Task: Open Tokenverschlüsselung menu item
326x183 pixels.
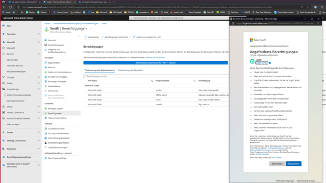Action: pyautogui.click(x=57, y=118)
